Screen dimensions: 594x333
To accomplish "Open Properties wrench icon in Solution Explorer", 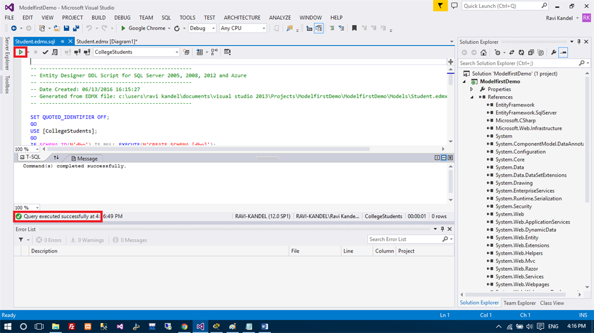I will click(x=553, y=52).
